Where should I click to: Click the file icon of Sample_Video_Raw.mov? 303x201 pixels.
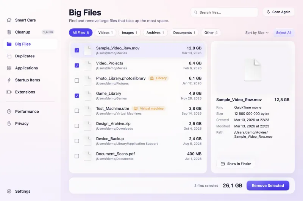[88, 51]
